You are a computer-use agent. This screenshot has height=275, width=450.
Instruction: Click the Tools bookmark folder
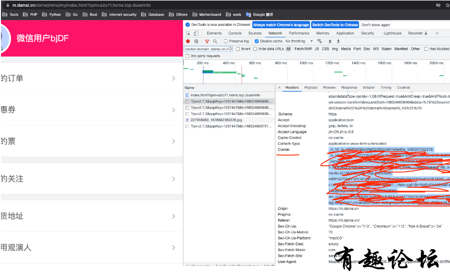click(11, 14)
